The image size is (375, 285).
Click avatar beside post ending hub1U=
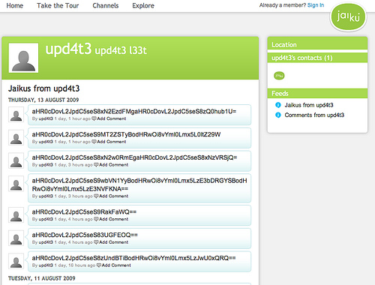click(16, 115)
